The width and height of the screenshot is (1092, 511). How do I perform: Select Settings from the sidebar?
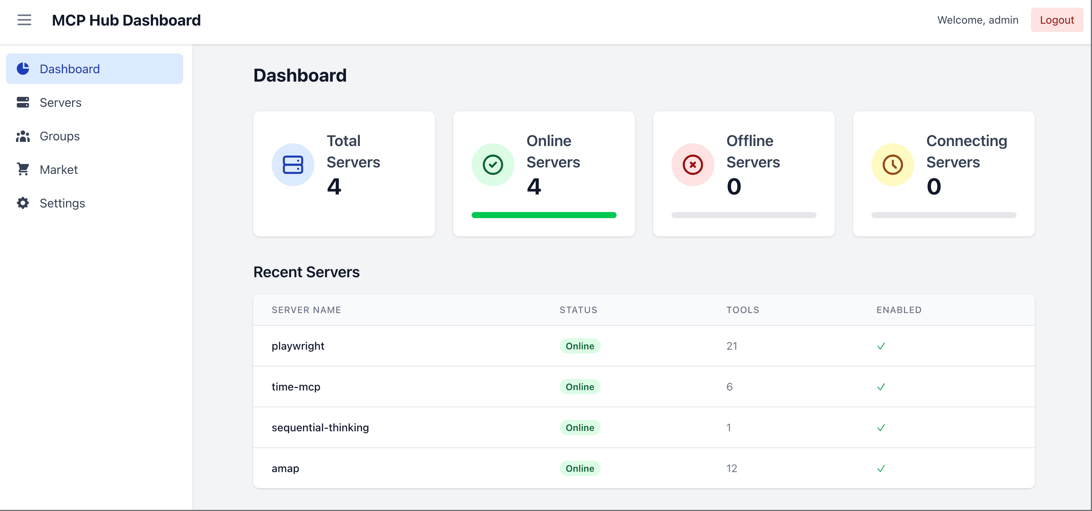(63, 203)
